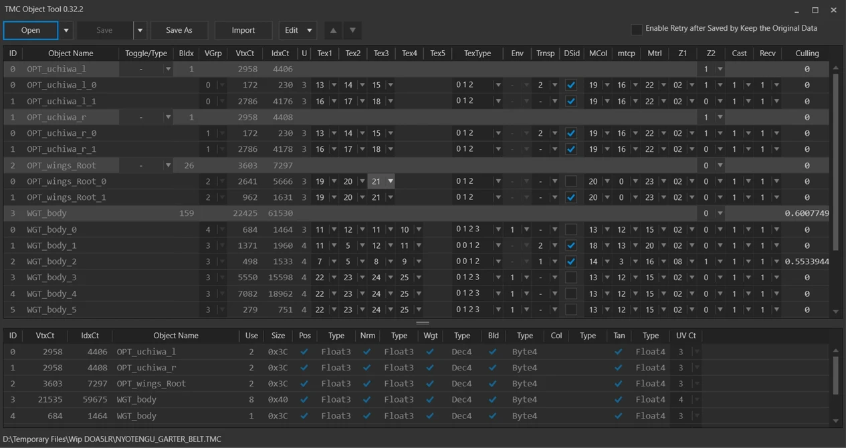Click the VtxCt column header in upper table
The height and width of the screenshot is (448, 856).
(245, 53)
